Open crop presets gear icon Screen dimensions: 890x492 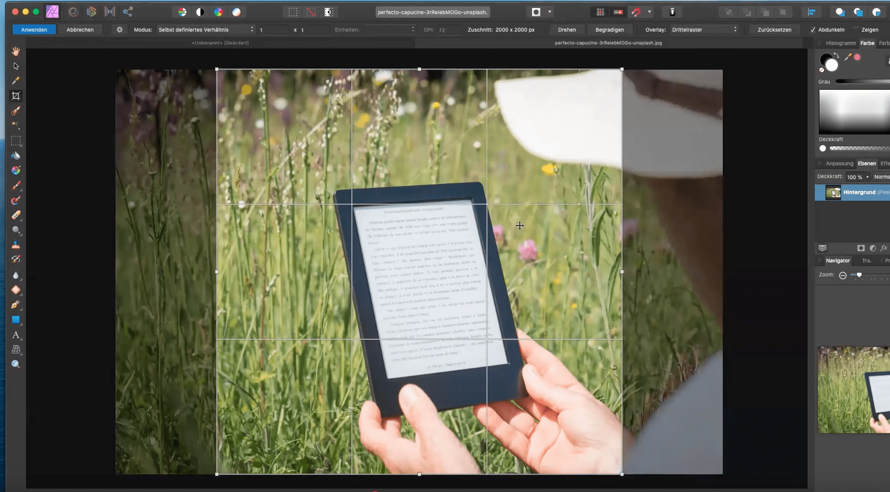[120, 30]
